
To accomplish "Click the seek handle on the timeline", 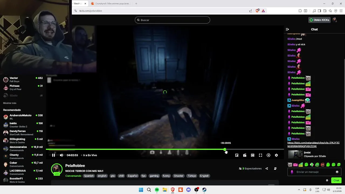I will 225,149.
